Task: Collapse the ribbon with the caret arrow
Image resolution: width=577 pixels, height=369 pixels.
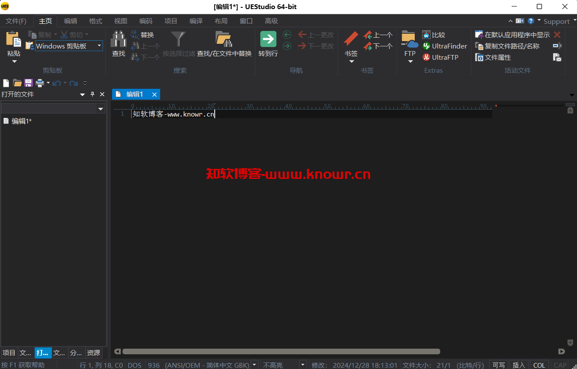Action: 510,20
